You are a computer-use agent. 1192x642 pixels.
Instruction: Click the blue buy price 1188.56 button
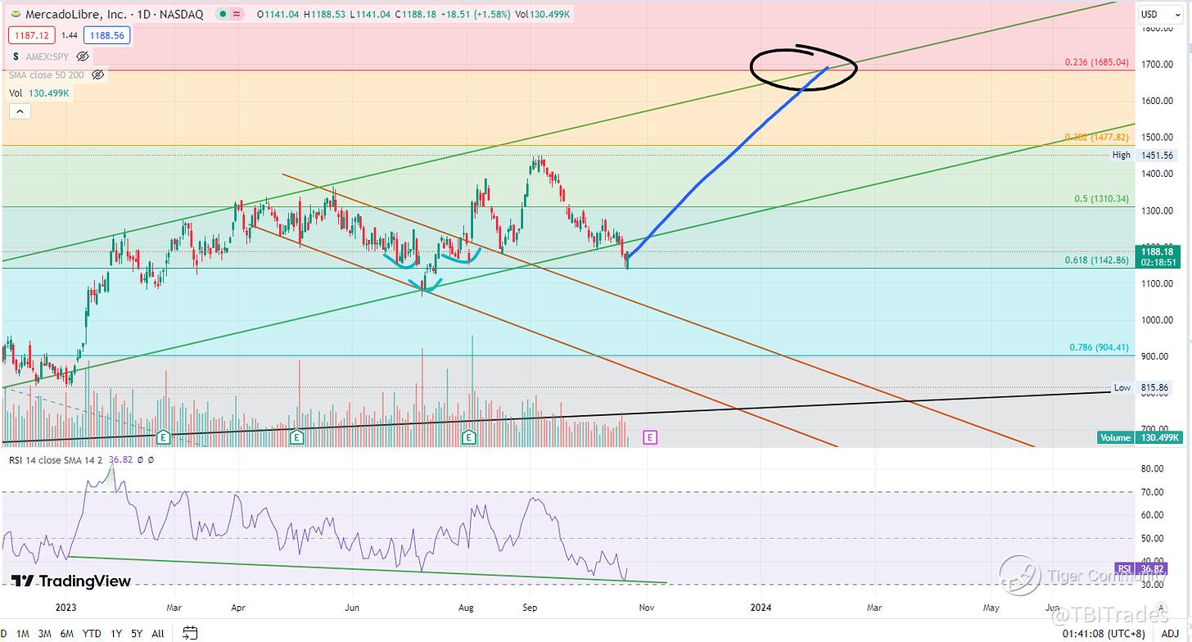point(106,34)
